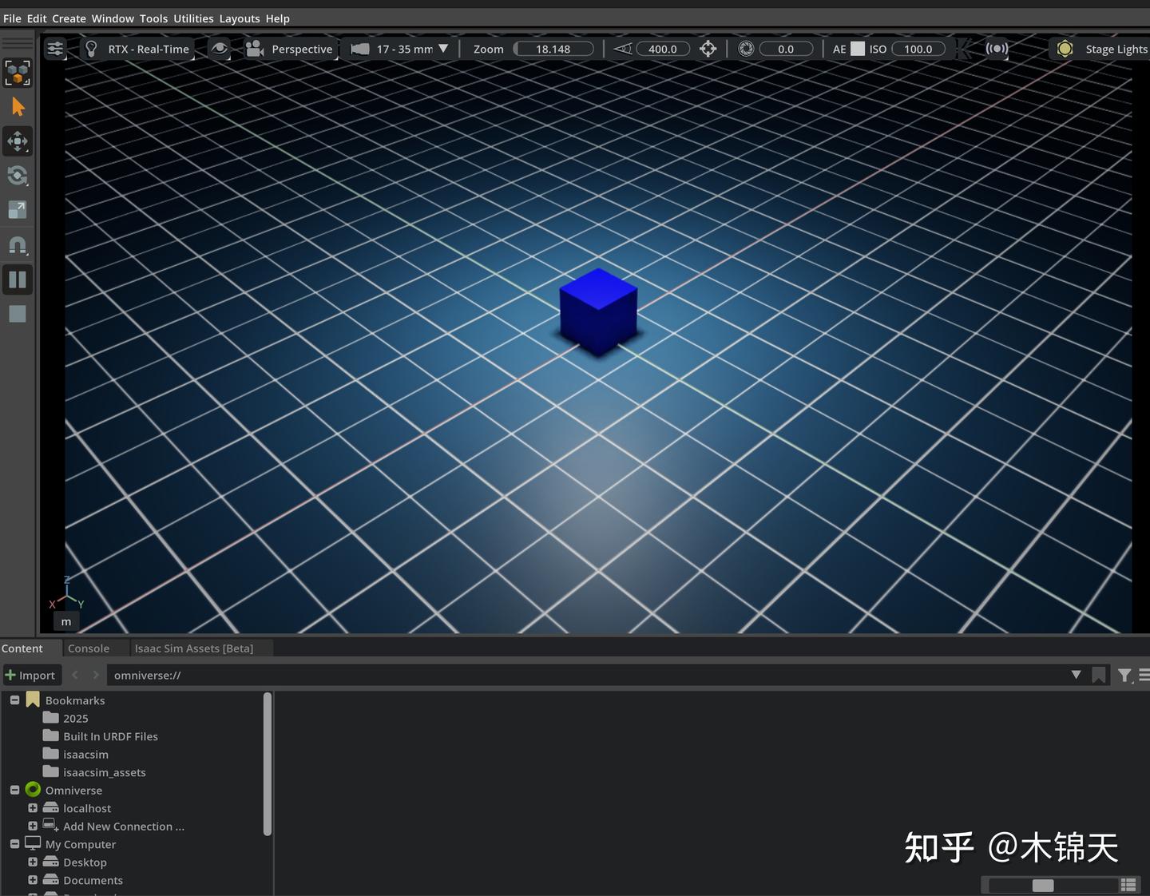Image resolution: width=1150 pixels, height=896 pixels.
Task: Open viewport render settings (sliders icon)
Action: tap(54, 49)
